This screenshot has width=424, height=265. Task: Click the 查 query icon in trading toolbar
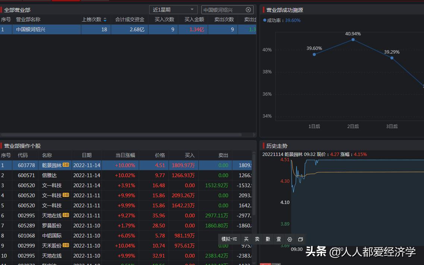(x=278, y=239)
